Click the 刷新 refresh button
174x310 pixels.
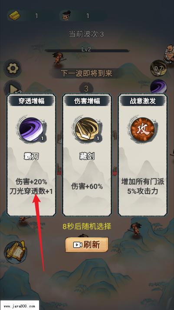(87, 245)
